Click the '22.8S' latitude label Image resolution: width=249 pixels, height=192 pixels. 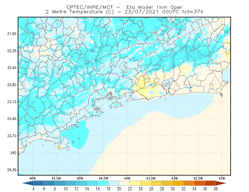(12, 85)
